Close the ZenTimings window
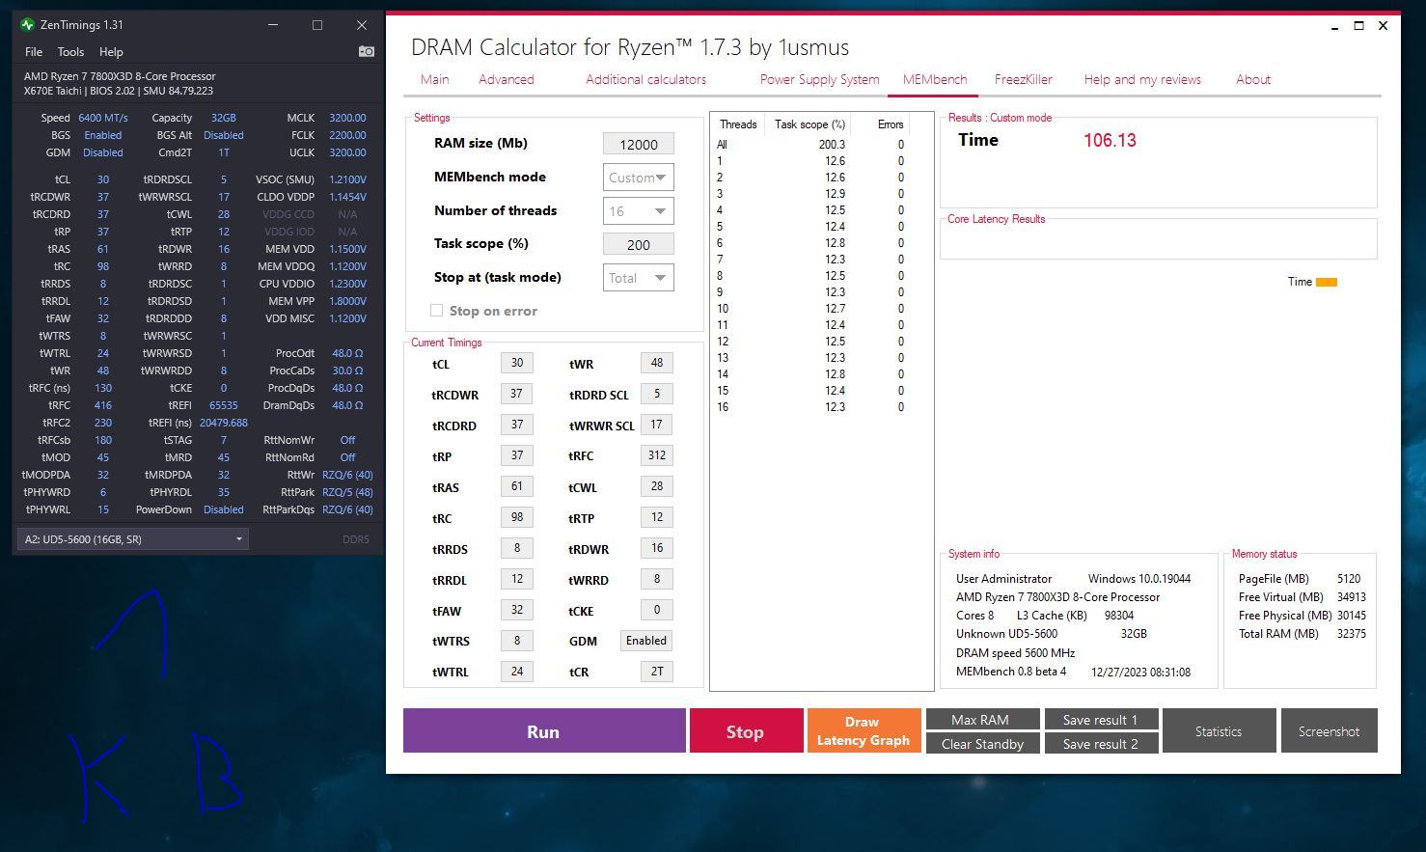Image resolution: width=1426 pixels, height=852 pixels. (362, 25)
